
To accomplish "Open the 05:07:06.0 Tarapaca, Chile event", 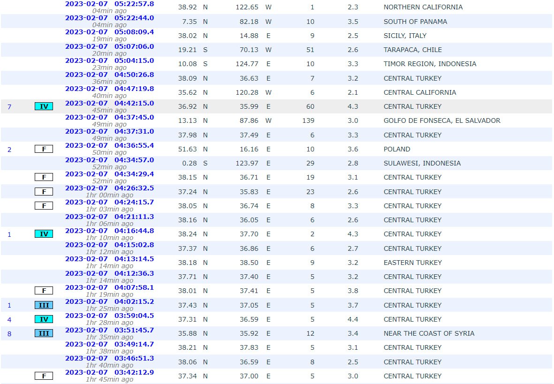I will point(109,46).
